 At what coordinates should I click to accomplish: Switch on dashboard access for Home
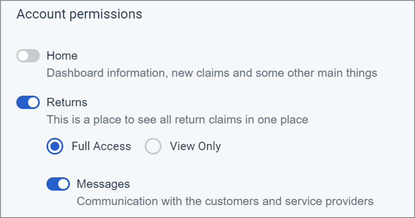point(28,56)
